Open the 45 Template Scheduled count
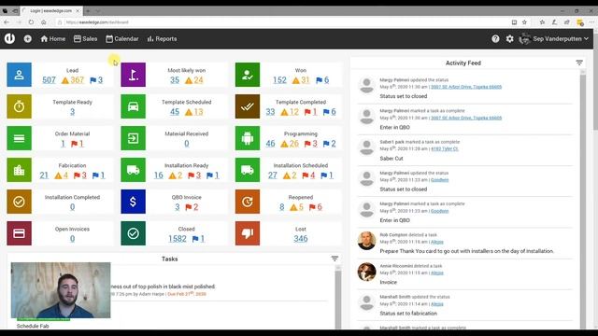This screenshot has width=598, height=336. 175,112
